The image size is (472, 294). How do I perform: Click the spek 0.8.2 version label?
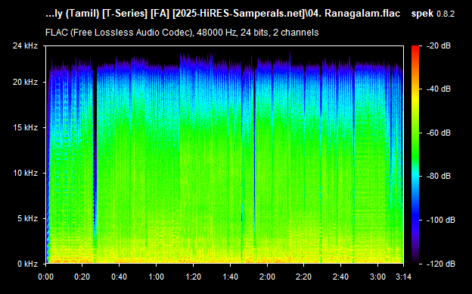pyautogui.click(x=433, y=14)
